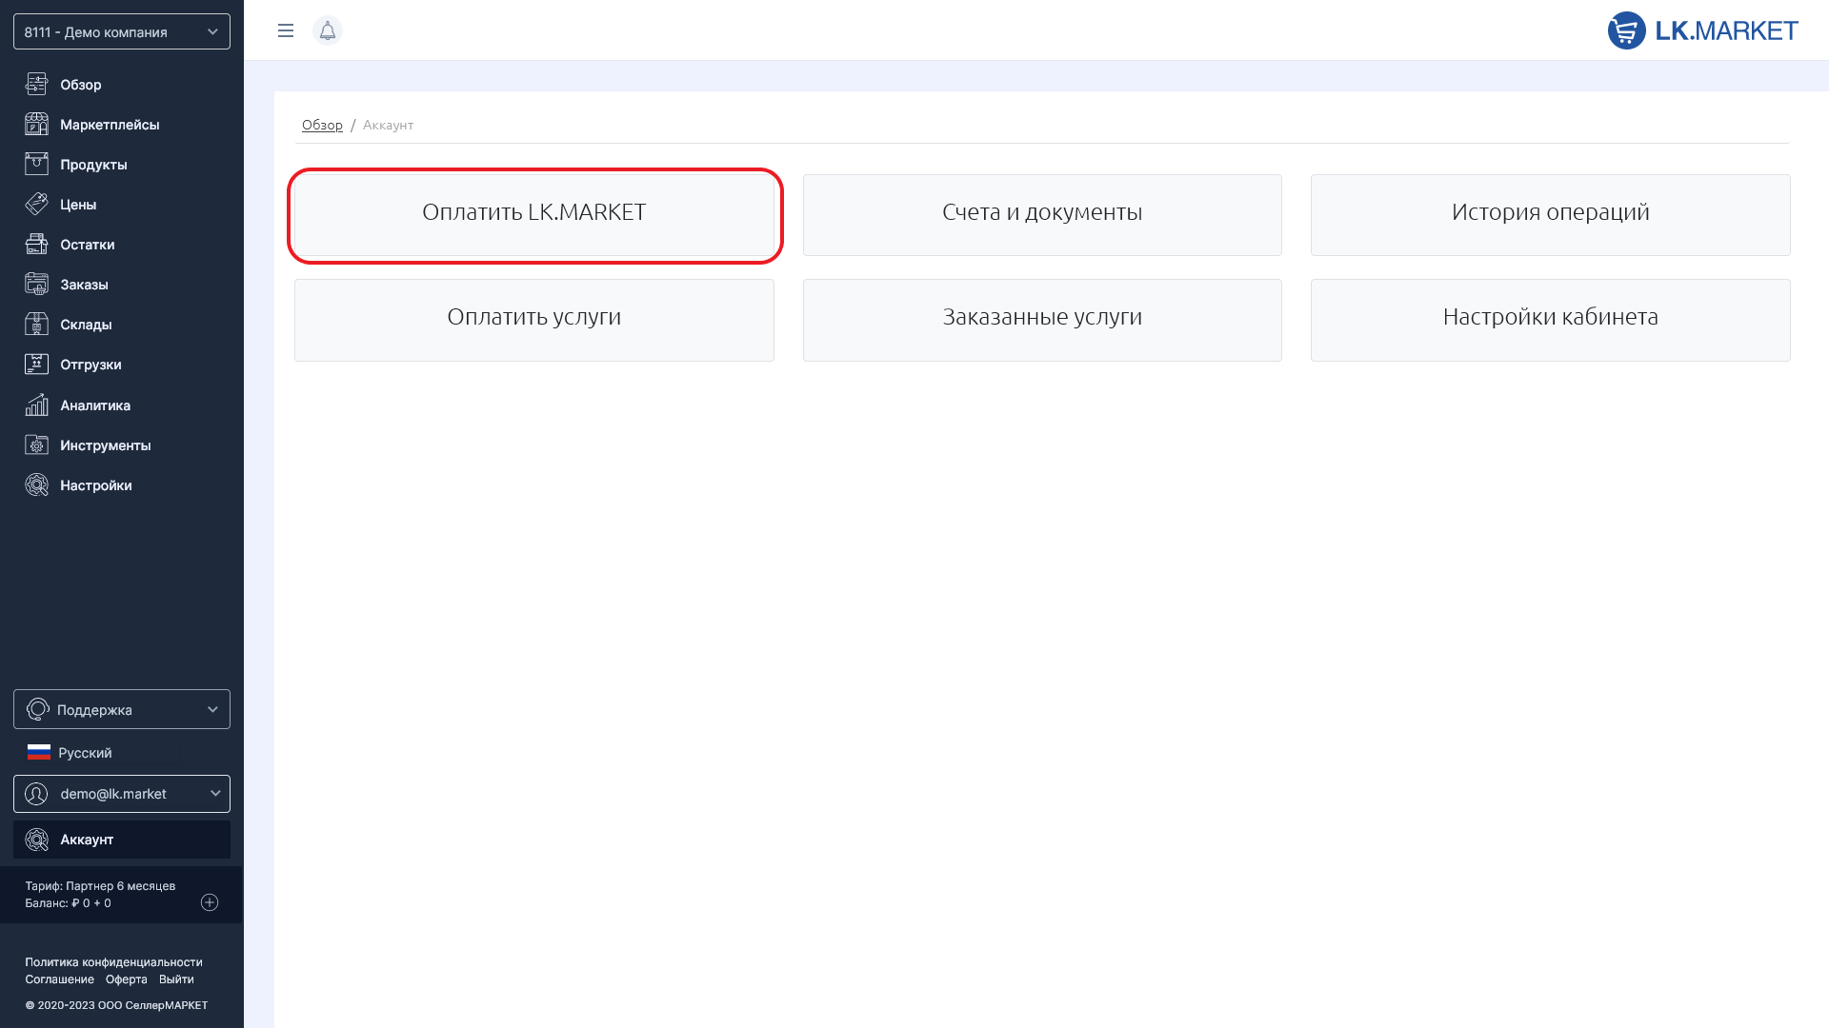This screenshot has width=1829, height=1028.
Task: Click the Отгрузки sidebar icon
Action: 36,364
